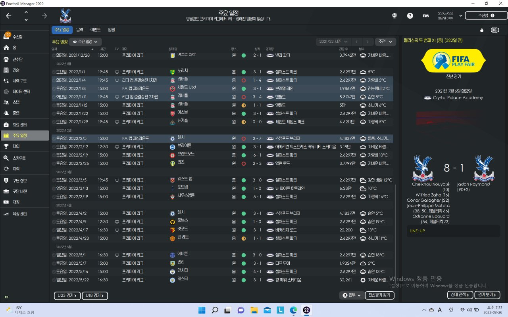The image size is (508, 317).
Task: Select the row circle for 2022/1/1 노리치 match
Action: tap(54, 72)
